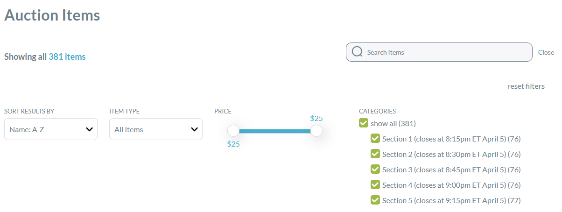
Task: Click the right price slider handle
Action: [x=316, y=131]
